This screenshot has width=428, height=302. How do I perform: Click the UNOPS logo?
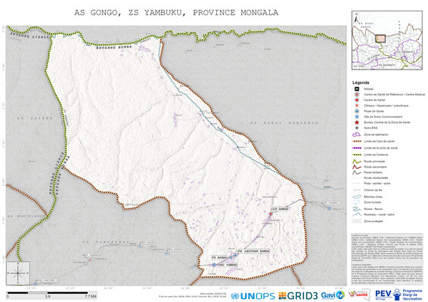(x=253, y=296)
